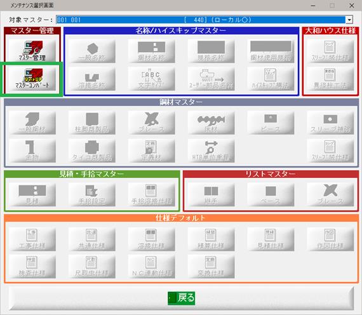Image resolution: width=362 pixels, height=315 pixels.
Task: Open the 見積 icon in 見積・手拾マスター
Action: [32, 194]
